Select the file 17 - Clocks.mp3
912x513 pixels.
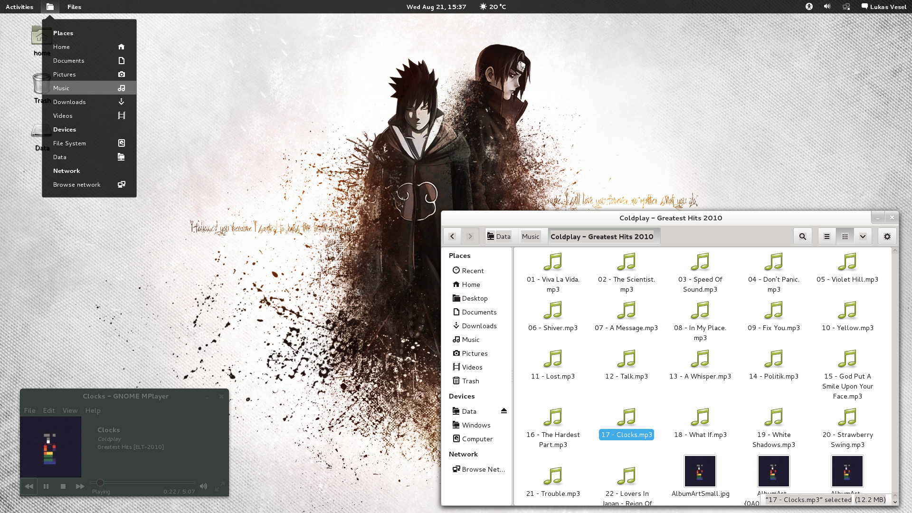(x=627, y=424)
